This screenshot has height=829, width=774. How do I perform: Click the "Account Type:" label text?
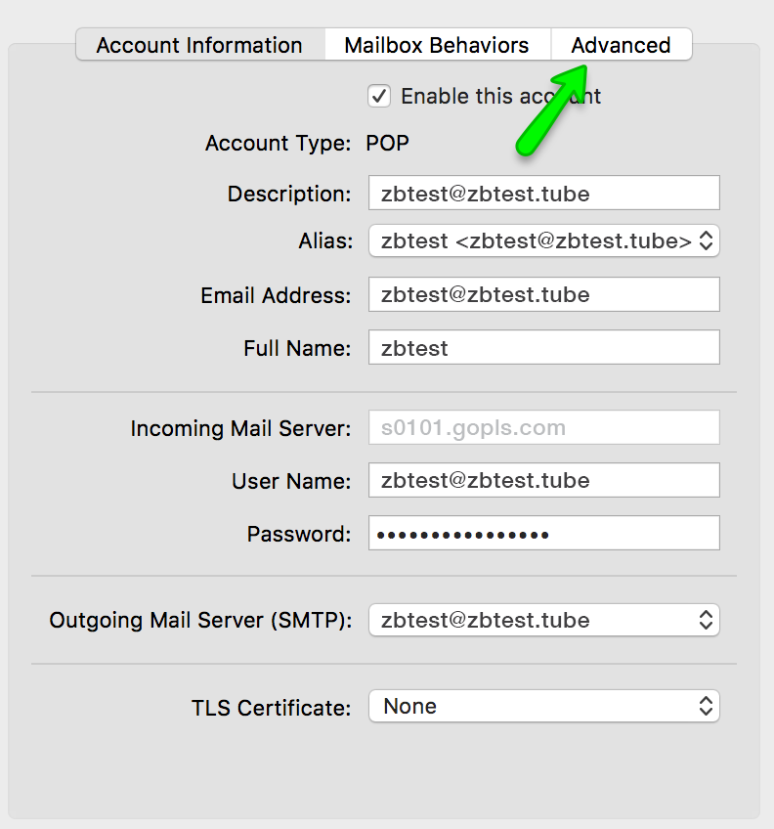tap(278, 144)
